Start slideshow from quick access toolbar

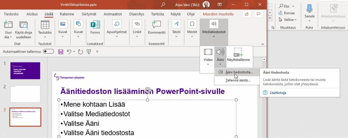89,52
